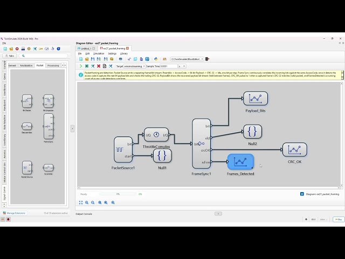The height and width of the screenshot is (259, 345).
Task: Click the Manage Extensions button
Action: point(14,213)
